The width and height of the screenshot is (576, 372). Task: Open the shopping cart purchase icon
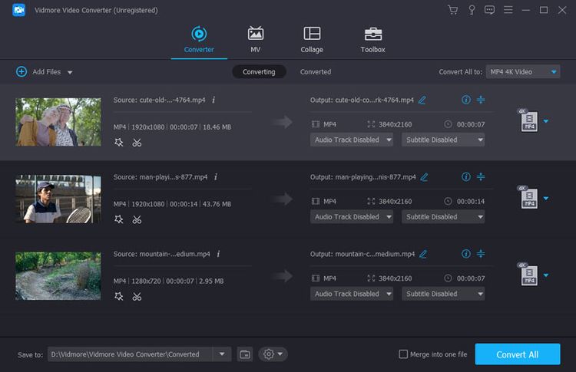coord(452,10)
